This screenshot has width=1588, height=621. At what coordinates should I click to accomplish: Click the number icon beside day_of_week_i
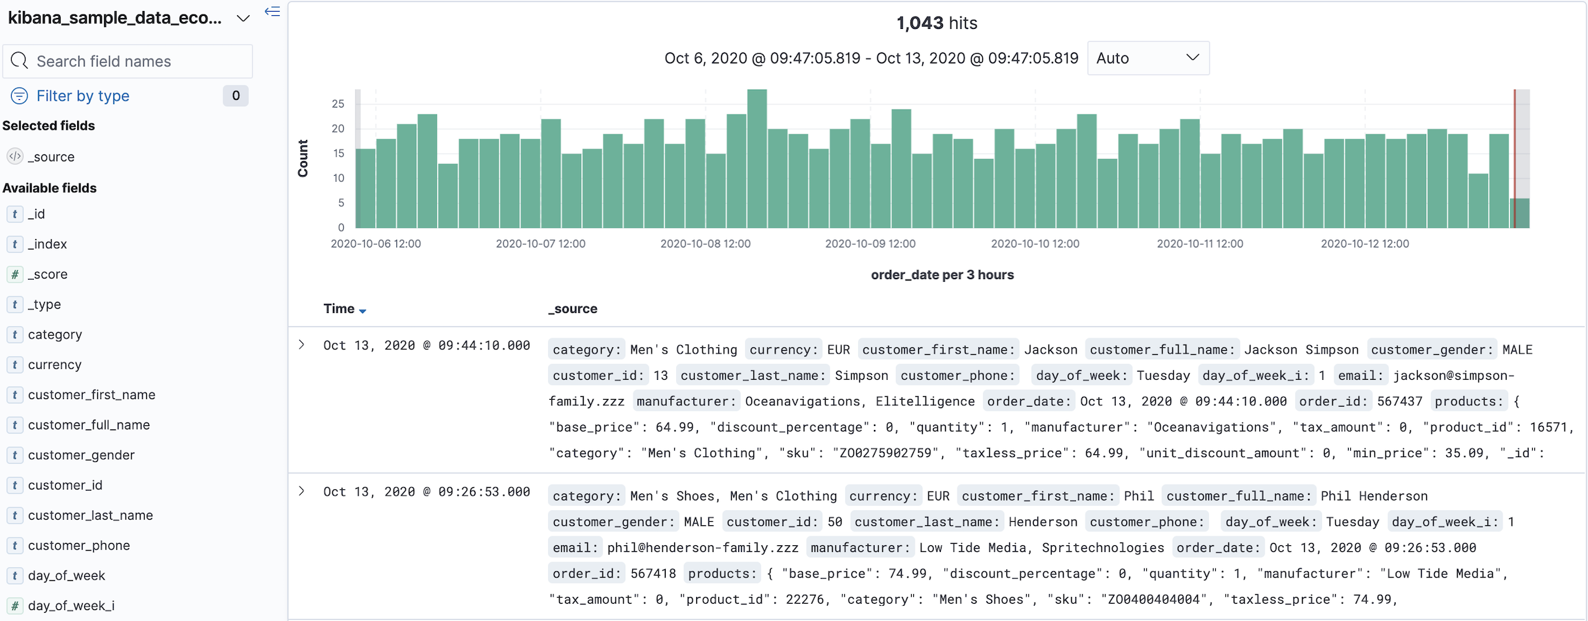point(15,606)
